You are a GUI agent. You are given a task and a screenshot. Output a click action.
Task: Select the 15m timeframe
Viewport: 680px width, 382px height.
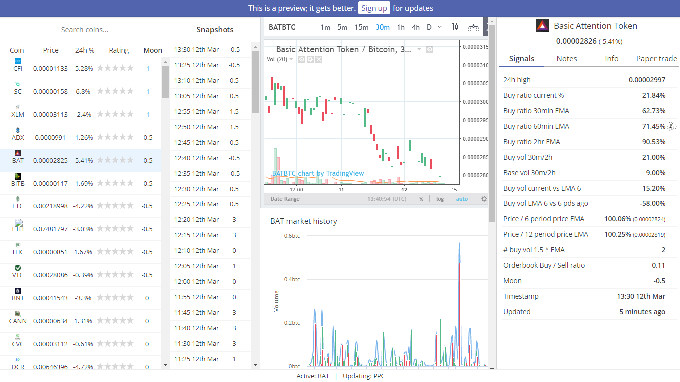click(362, 27)
